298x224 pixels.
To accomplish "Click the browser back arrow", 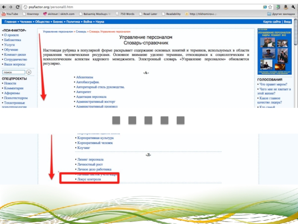I will 4,7.
